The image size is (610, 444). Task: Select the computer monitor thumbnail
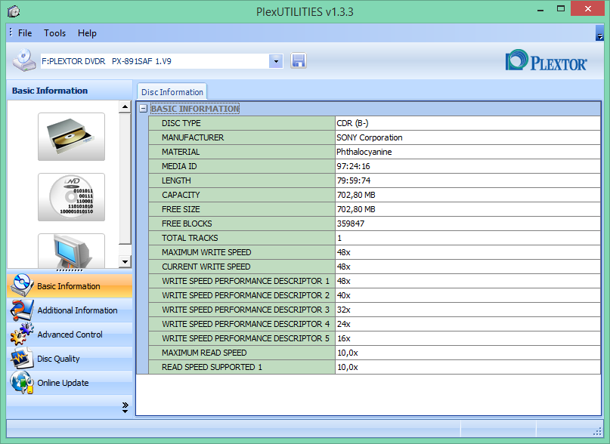coord(71,251)
